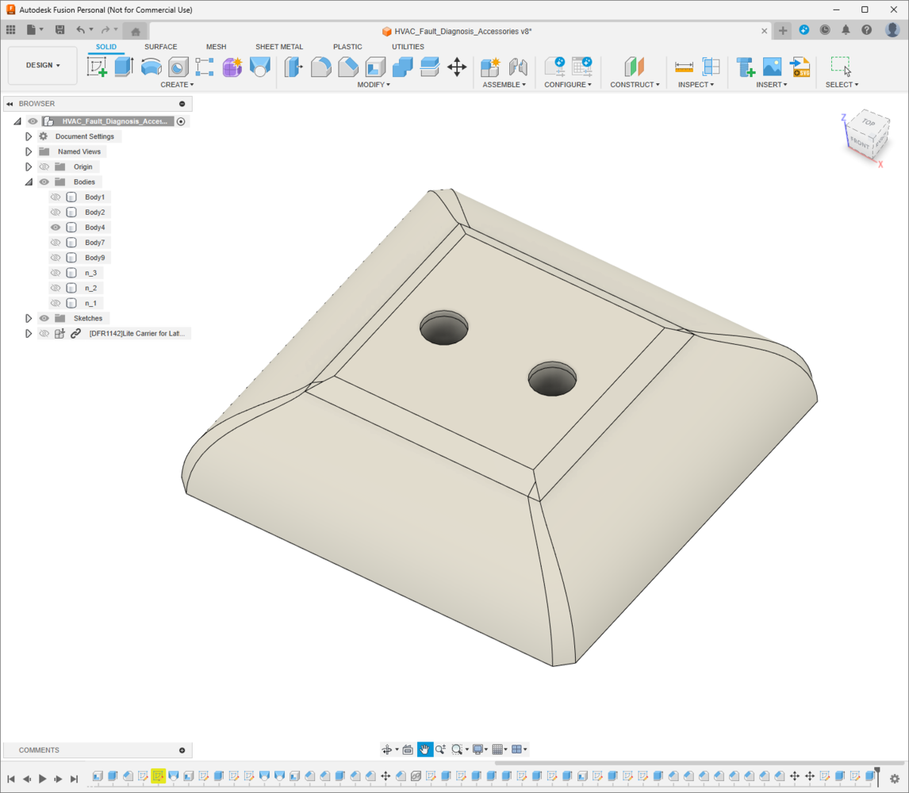909x793 pixels.
Task: Select the Combine tool
Action: (x=402, y=67)
